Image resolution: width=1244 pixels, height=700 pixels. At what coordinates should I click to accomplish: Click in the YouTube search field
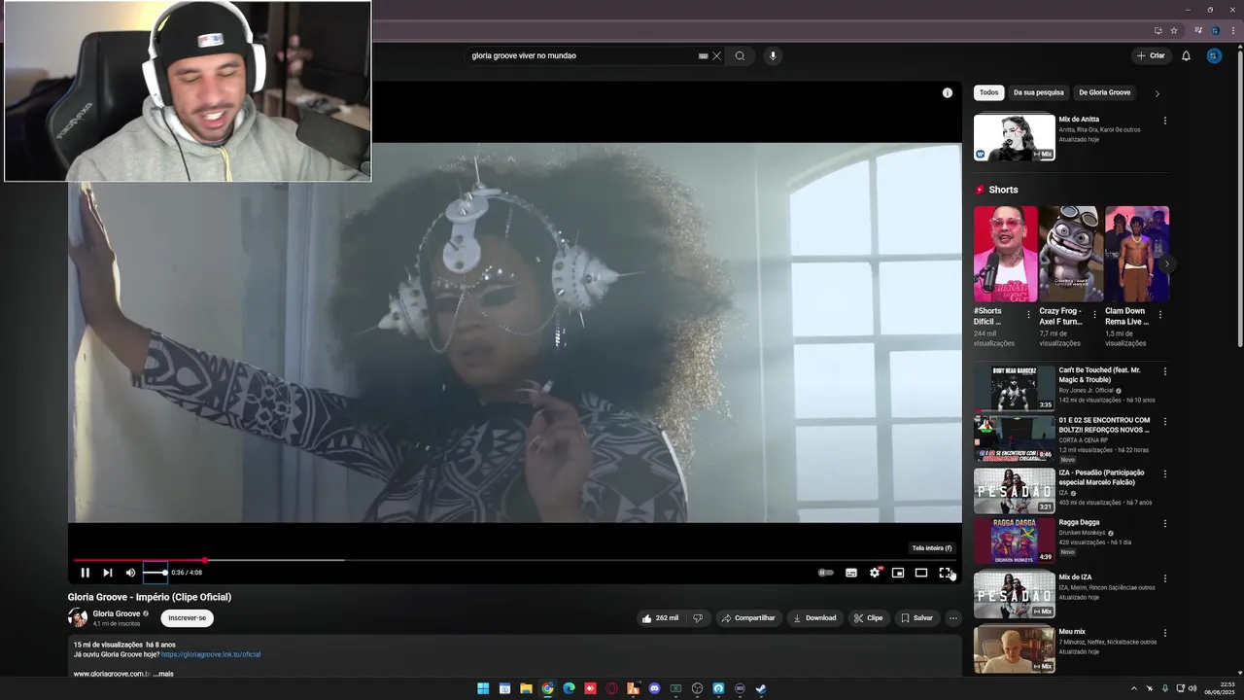pyautogui.click(x=581, y=55)
